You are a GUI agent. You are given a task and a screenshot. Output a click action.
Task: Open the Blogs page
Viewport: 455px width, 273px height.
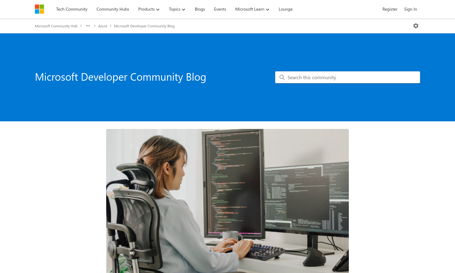(200, 9)
